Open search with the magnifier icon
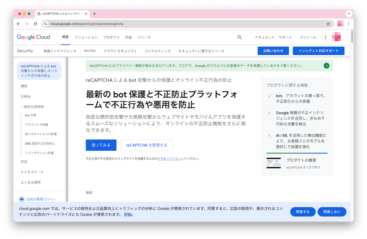 [x=240, y=37]
